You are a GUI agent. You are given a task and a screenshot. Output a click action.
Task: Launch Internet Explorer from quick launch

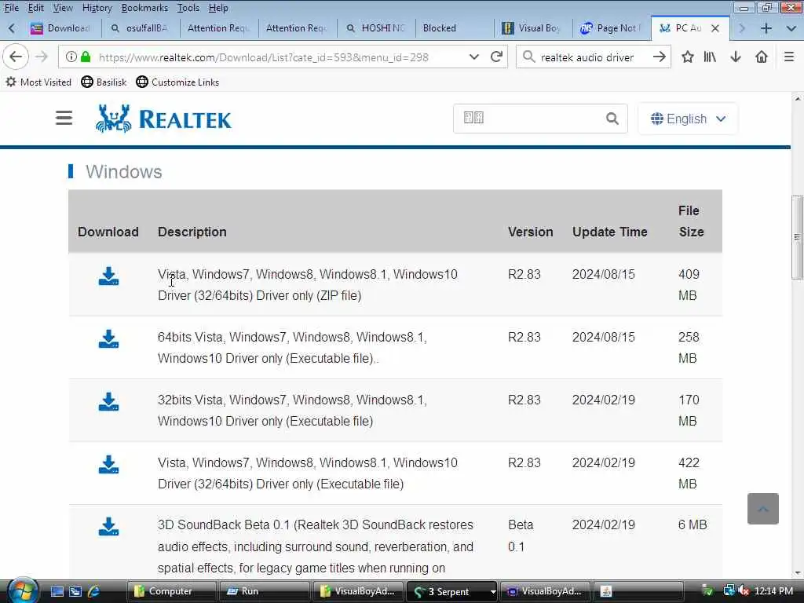click(94, 591)
